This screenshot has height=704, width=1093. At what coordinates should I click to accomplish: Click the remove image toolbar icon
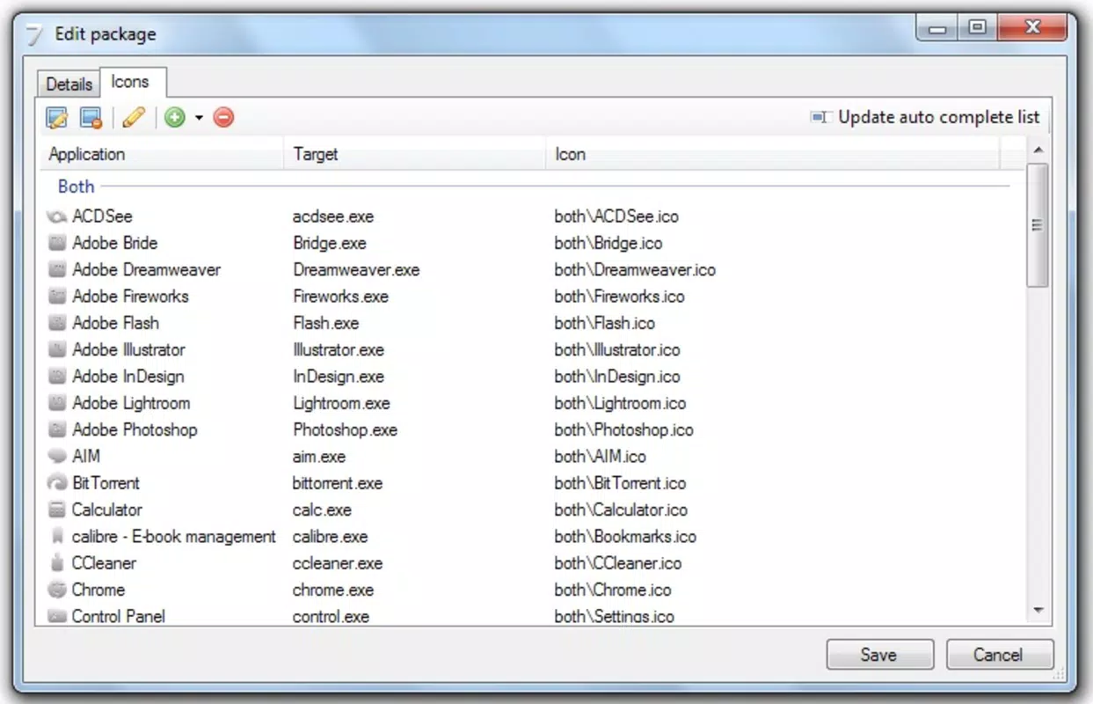pos(91,117)
